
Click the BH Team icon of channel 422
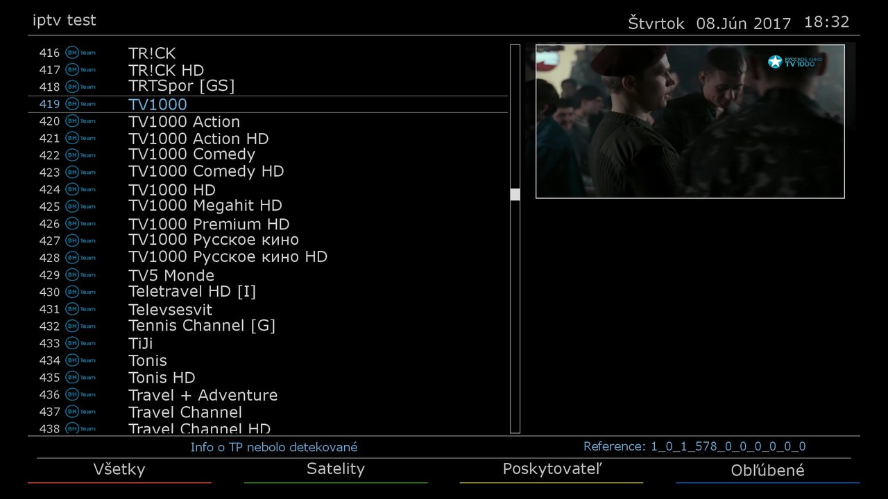coord(80,155)
